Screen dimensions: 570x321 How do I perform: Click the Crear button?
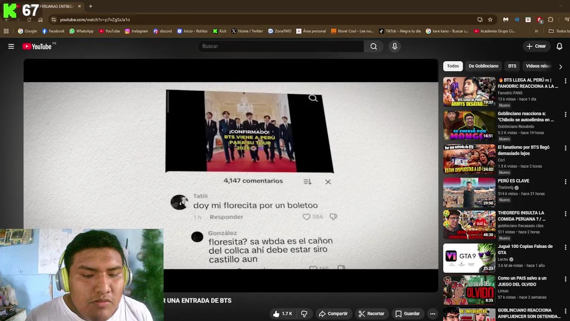click(536, 46)
